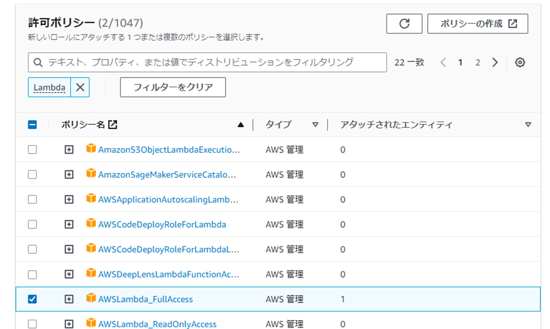Select page 1 in pagination

coord(460,63)
